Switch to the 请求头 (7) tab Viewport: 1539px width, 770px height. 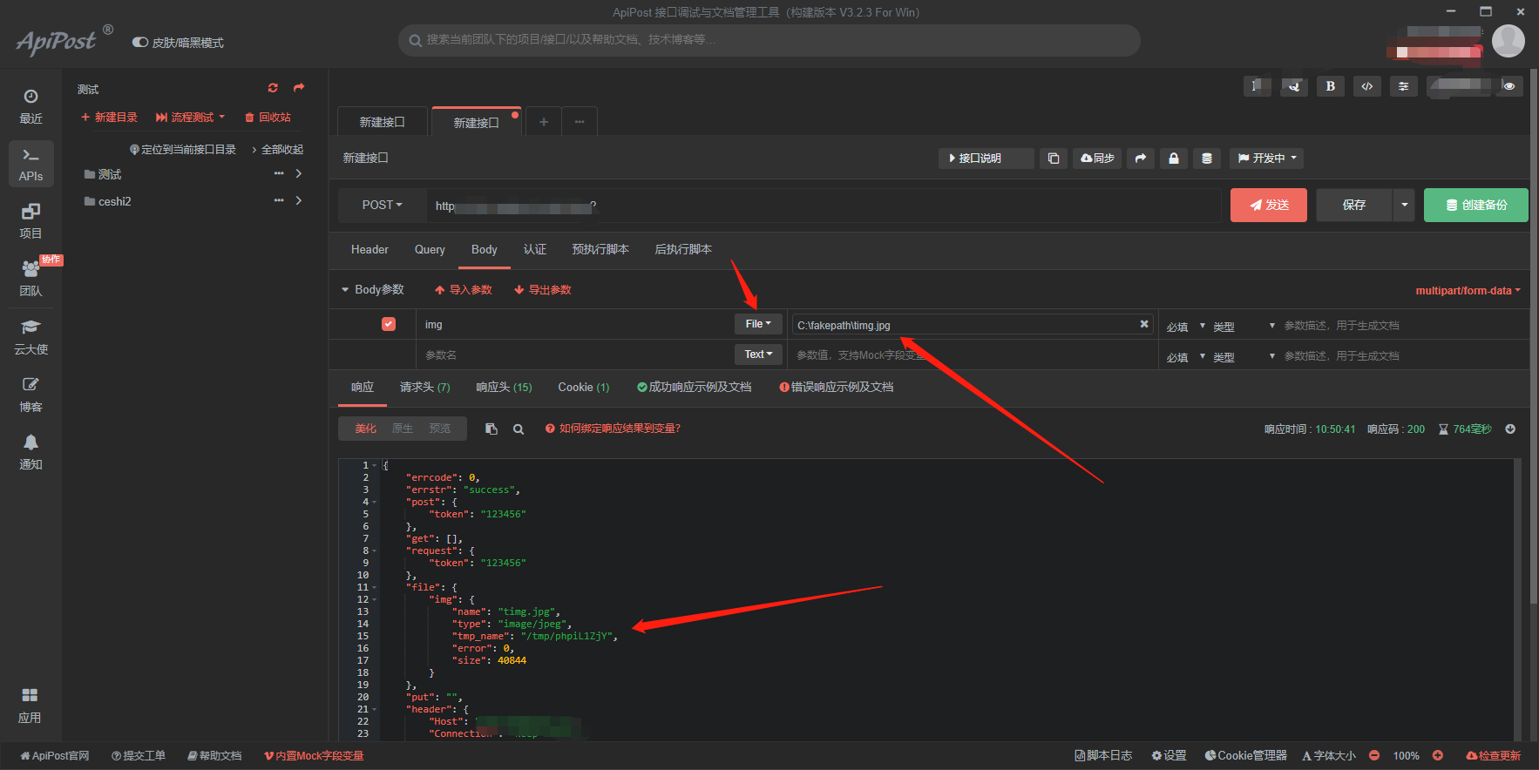[x=425, y=387]
